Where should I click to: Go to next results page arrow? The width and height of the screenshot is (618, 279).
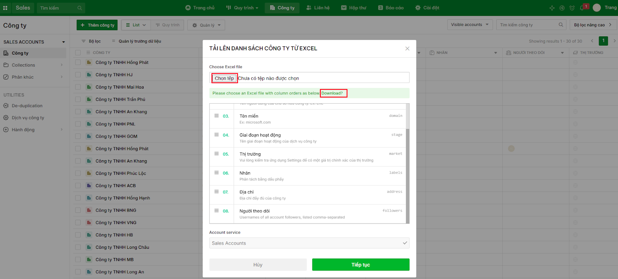(615, 41)
